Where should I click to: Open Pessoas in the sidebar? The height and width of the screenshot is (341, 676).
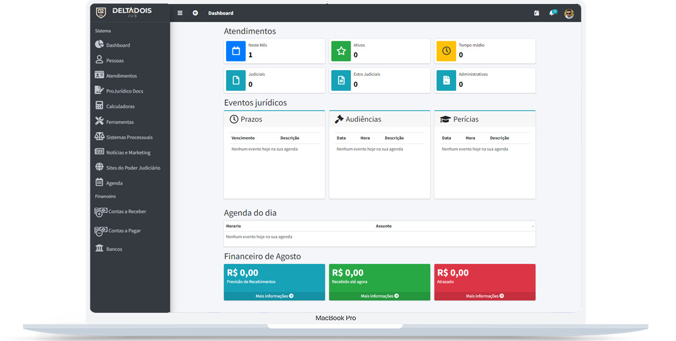[x=114, y=60]
